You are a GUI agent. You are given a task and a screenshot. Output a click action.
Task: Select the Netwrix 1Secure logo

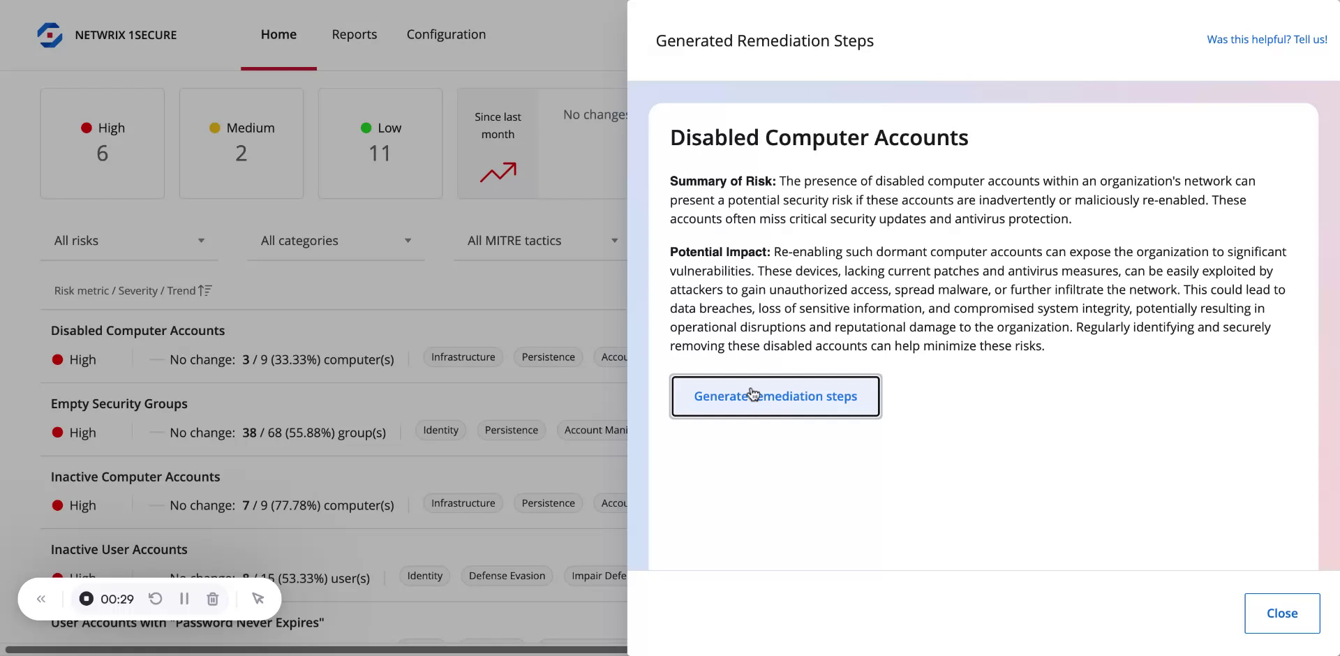(x=49, y=35)
